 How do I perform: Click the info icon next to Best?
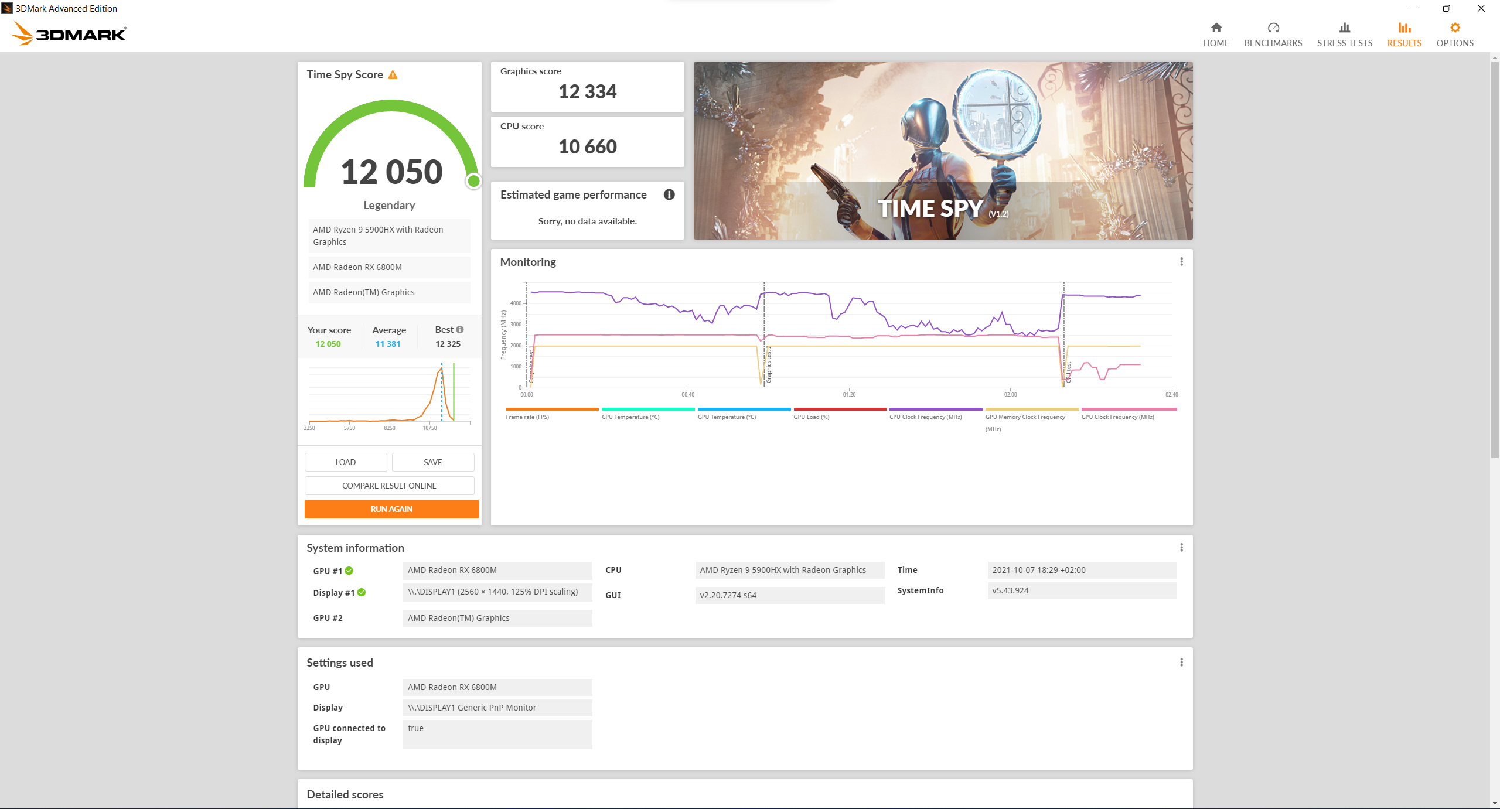(x=460, y=330)
